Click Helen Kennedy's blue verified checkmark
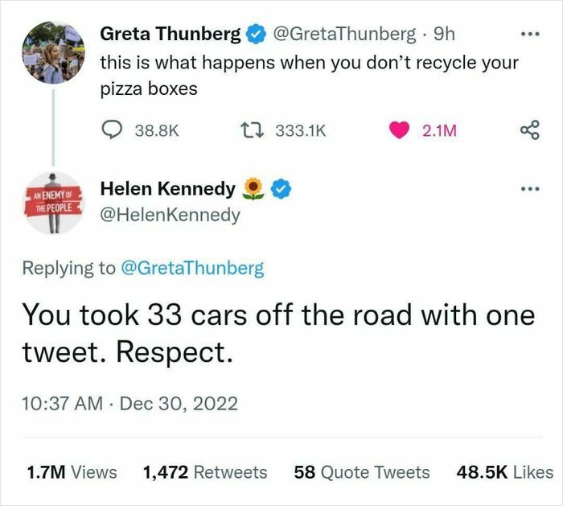Screen dimensions: 563x506 [281, 190]
